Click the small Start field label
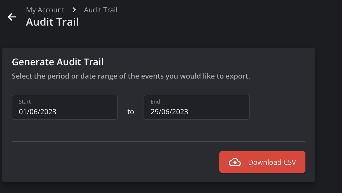This screenshot has width=342, height=193. 25,102
